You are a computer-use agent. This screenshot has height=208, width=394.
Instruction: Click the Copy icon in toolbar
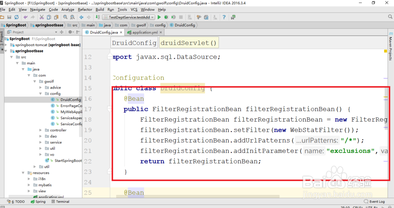point(49,17)
